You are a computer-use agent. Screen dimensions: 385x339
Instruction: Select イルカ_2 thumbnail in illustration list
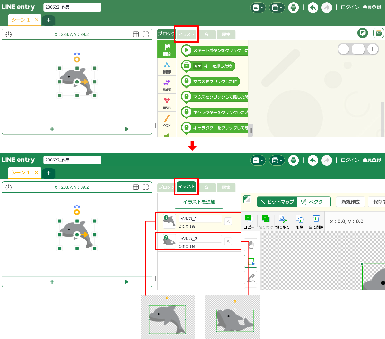coord(169,241)
